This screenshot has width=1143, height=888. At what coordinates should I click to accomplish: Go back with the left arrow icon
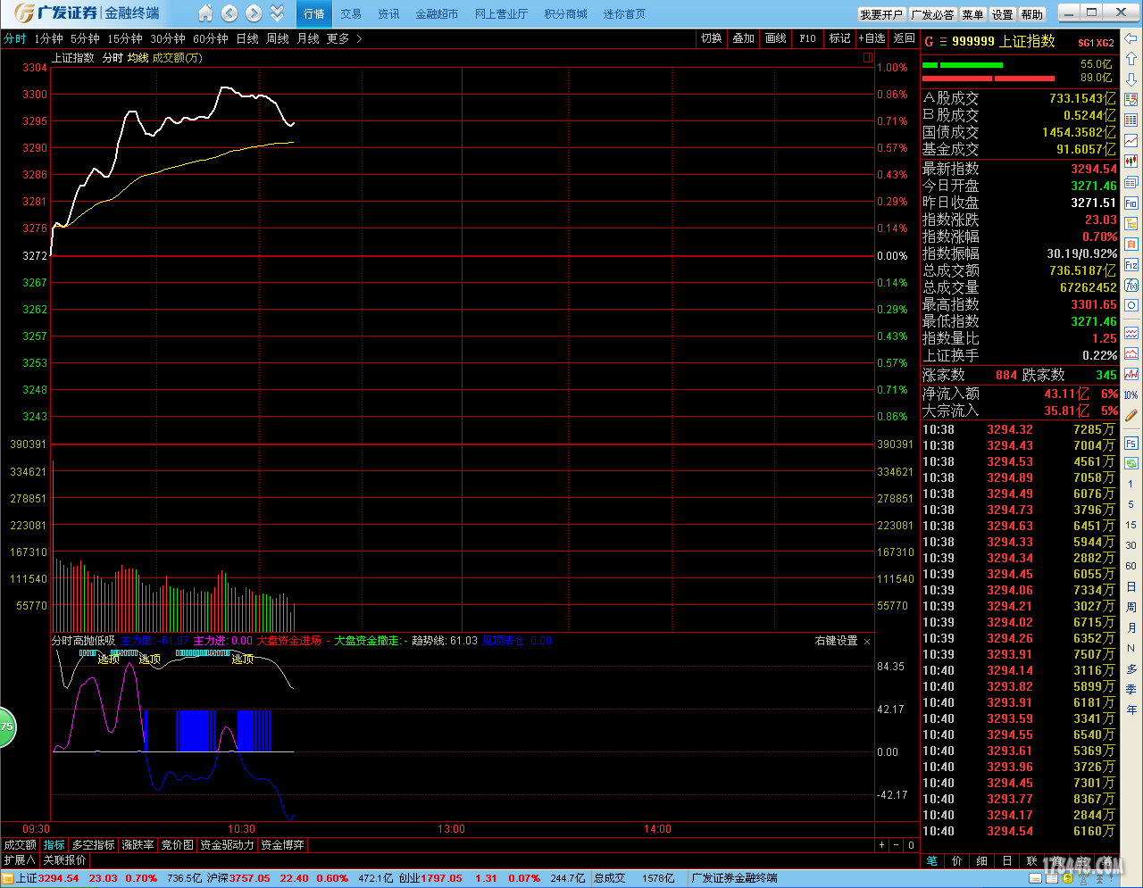tap(229, 13)
